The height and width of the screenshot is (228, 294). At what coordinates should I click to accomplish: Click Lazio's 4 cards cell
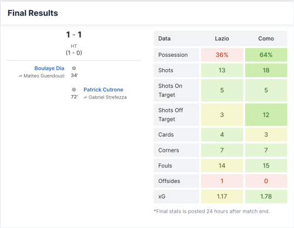222,135
